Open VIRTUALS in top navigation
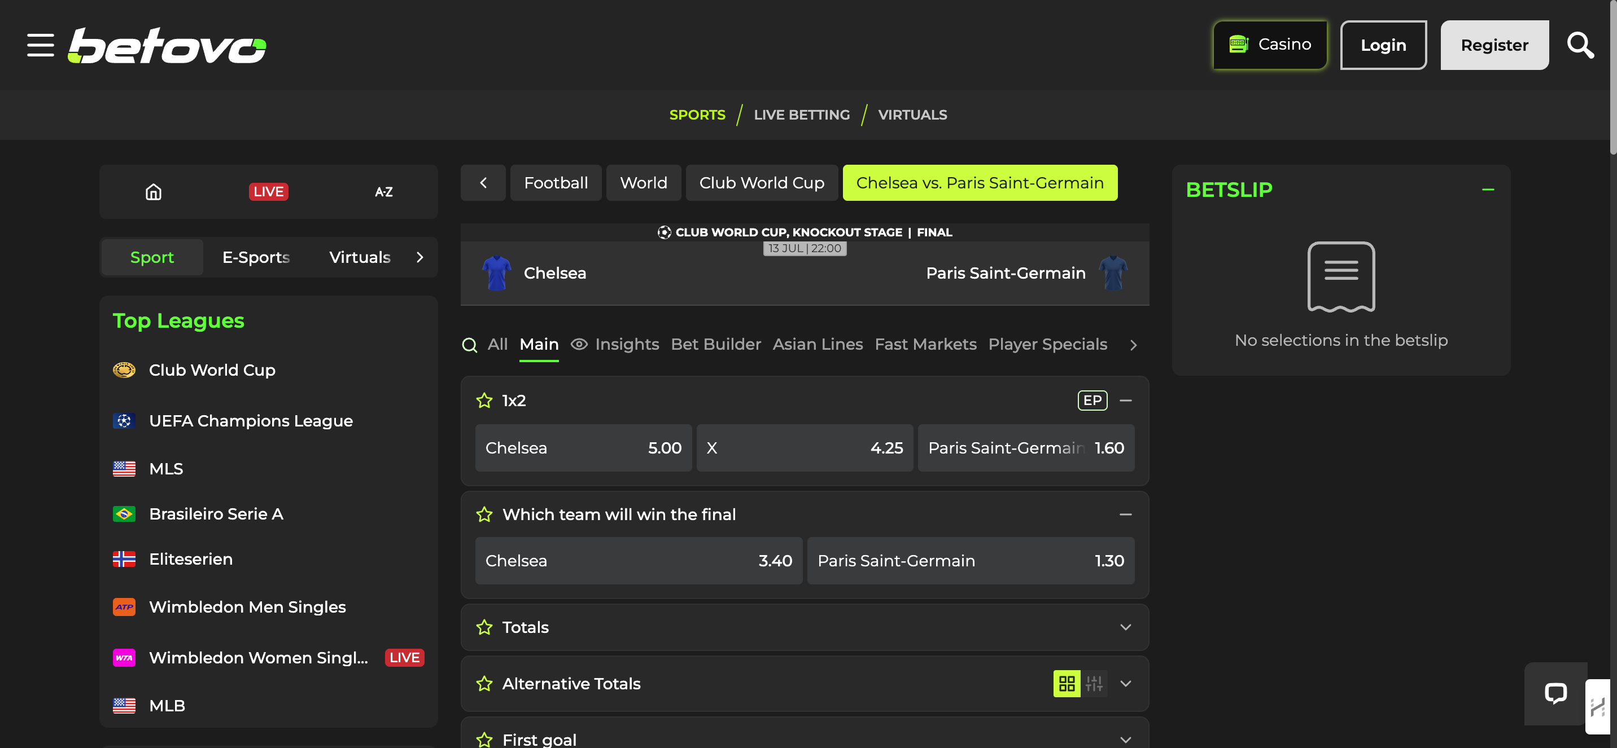Image resolution: width=1617 pixels, height=748 pixels. tap(913, 115)
